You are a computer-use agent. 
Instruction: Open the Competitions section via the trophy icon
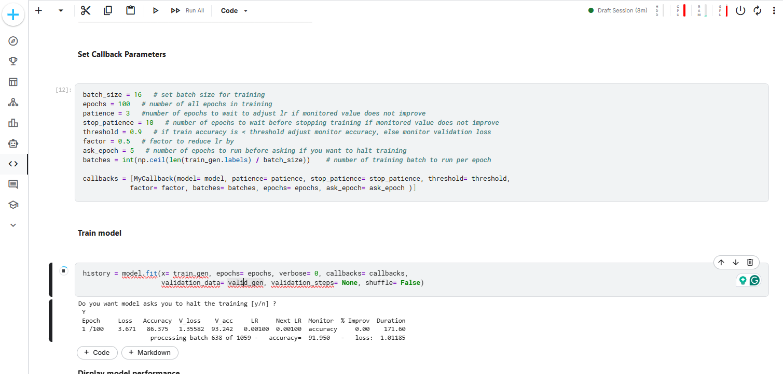pos(13,61)
